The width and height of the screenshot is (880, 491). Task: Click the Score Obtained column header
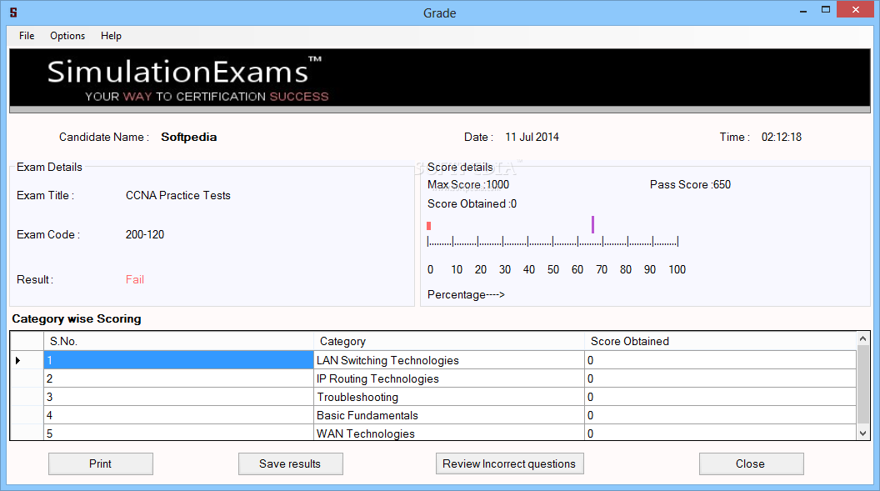[721, 341]
